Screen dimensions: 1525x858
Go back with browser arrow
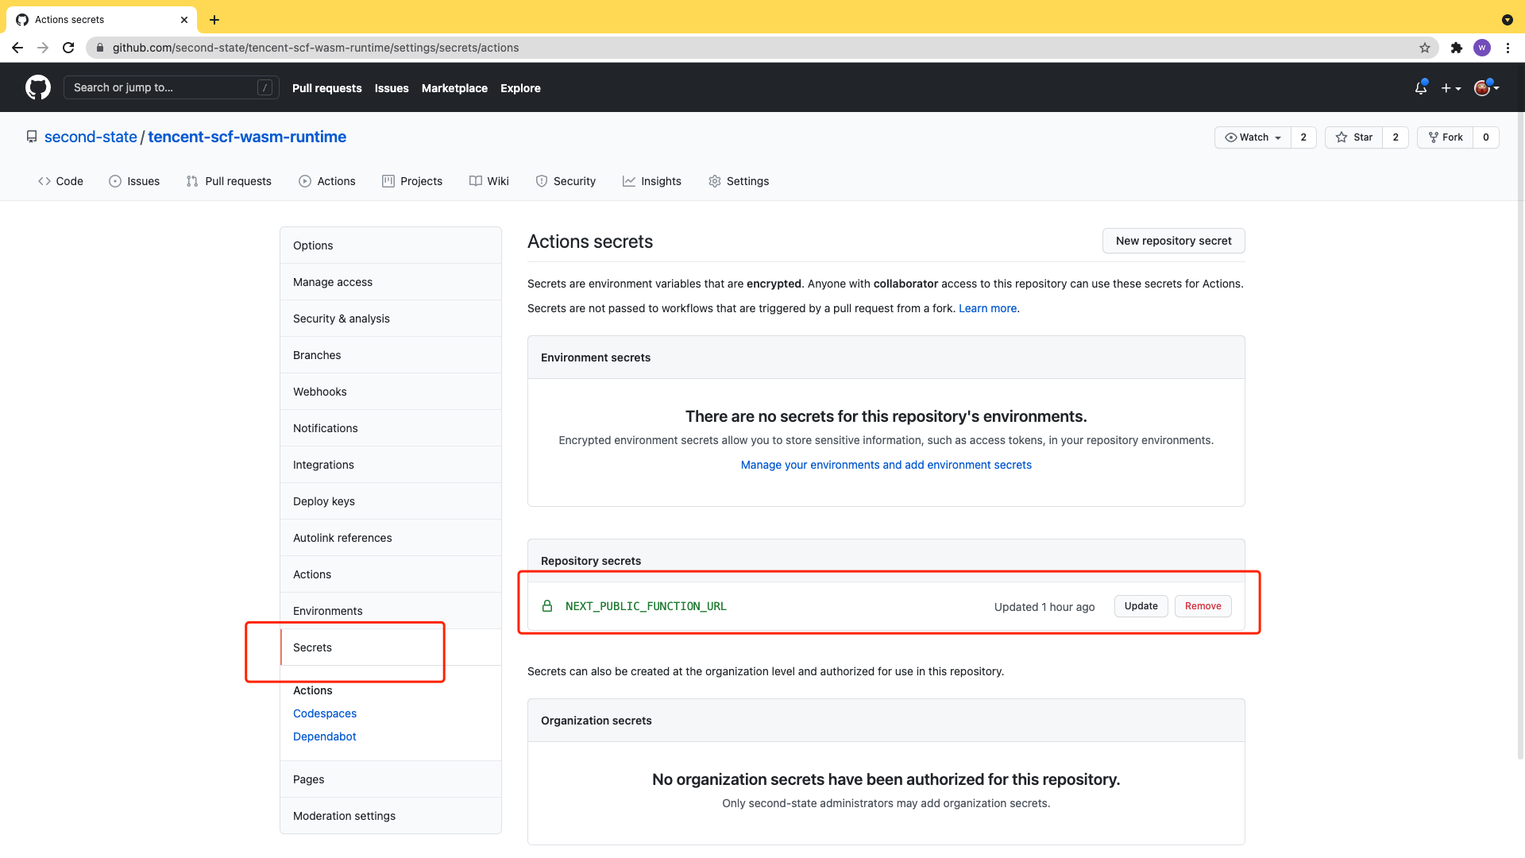[17, 48]
